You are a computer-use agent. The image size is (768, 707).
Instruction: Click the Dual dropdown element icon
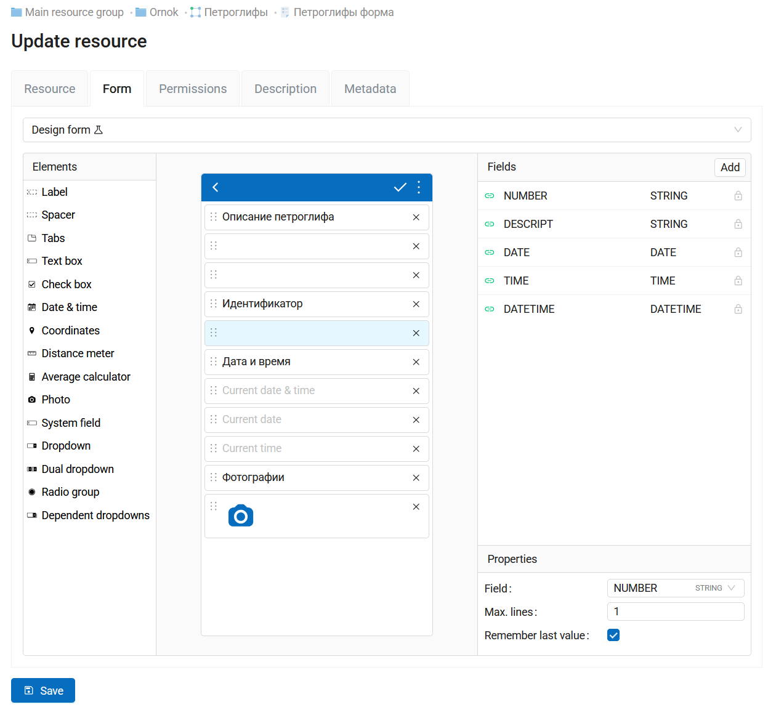click(32, 469)
